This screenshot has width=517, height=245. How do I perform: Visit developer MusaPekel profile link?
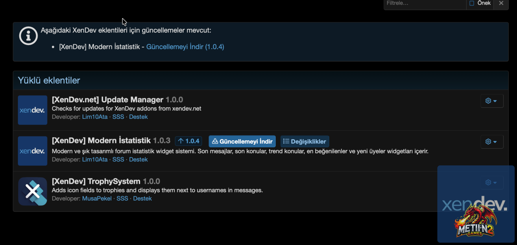[x=97, y=198]
